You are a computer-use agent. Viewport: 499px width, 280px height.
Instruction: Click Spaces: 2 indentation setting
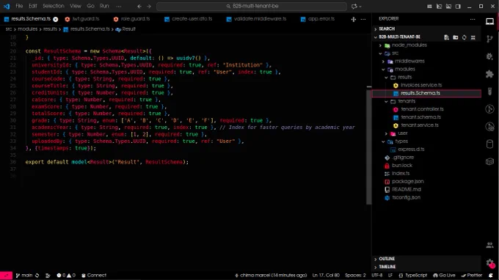[x=355, y=275]
